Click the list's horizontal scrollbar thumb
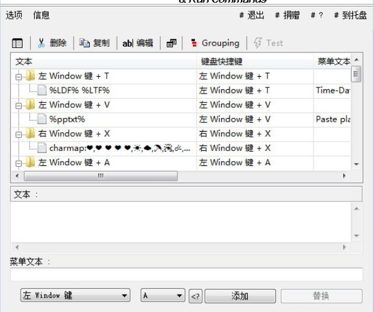The width and height of the screenshot is (374, 312). pos(101,176)
